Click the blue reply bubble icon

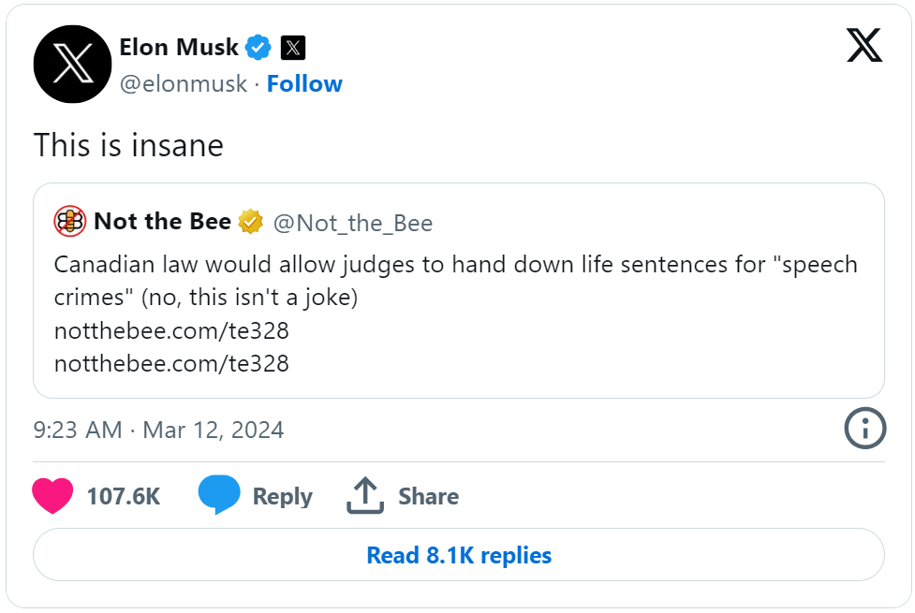point(219,494)
